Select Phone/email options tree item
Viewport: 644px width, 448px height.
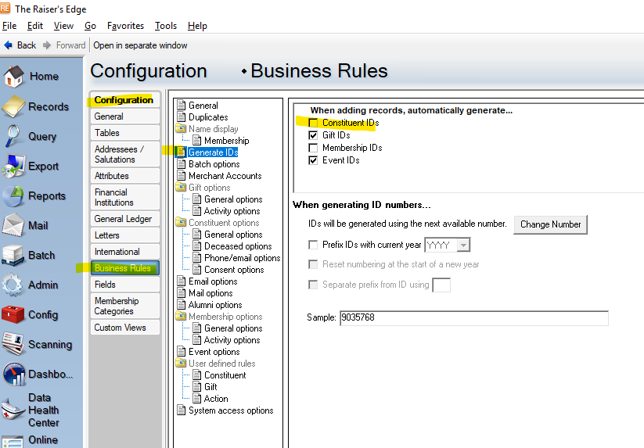tap(243, 258)
